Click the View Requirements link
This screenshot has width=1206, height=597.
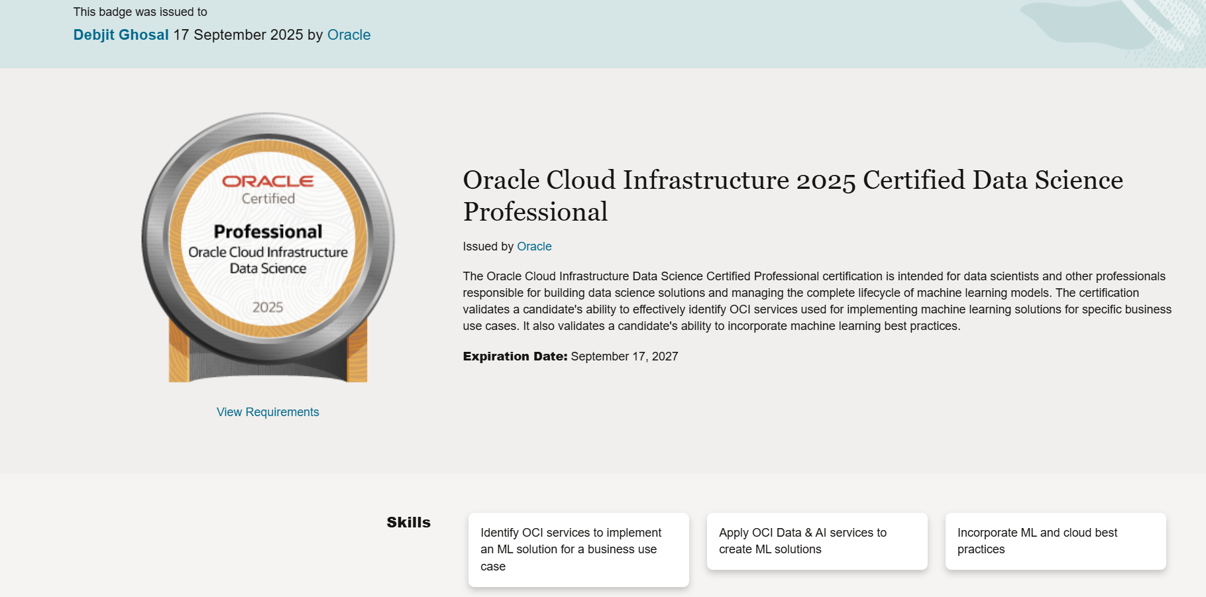268,412
